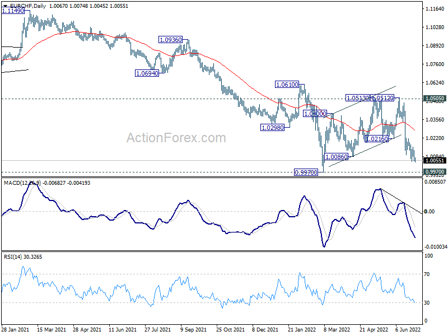
Task: Click the current price 1.00551 axis marker
Action: pos(435,161)
